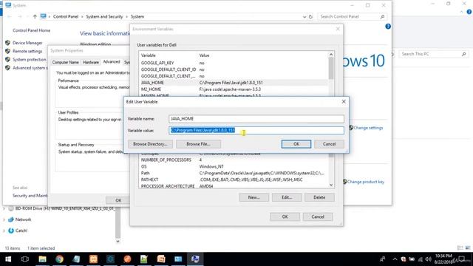Cancel the Edit User Variable dialog
Viewport: 473px width, 266px height.
coord(329,144)
